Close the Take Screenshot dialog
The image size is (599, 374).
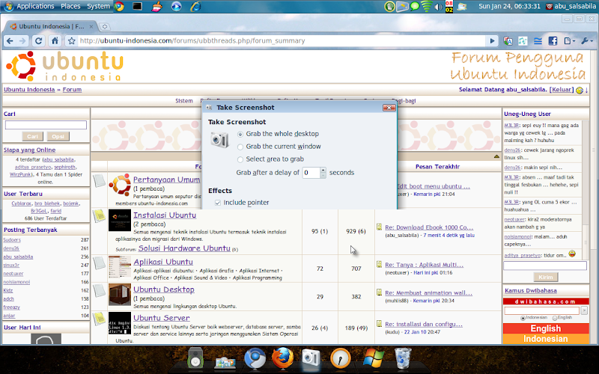[x=389, y=108]
